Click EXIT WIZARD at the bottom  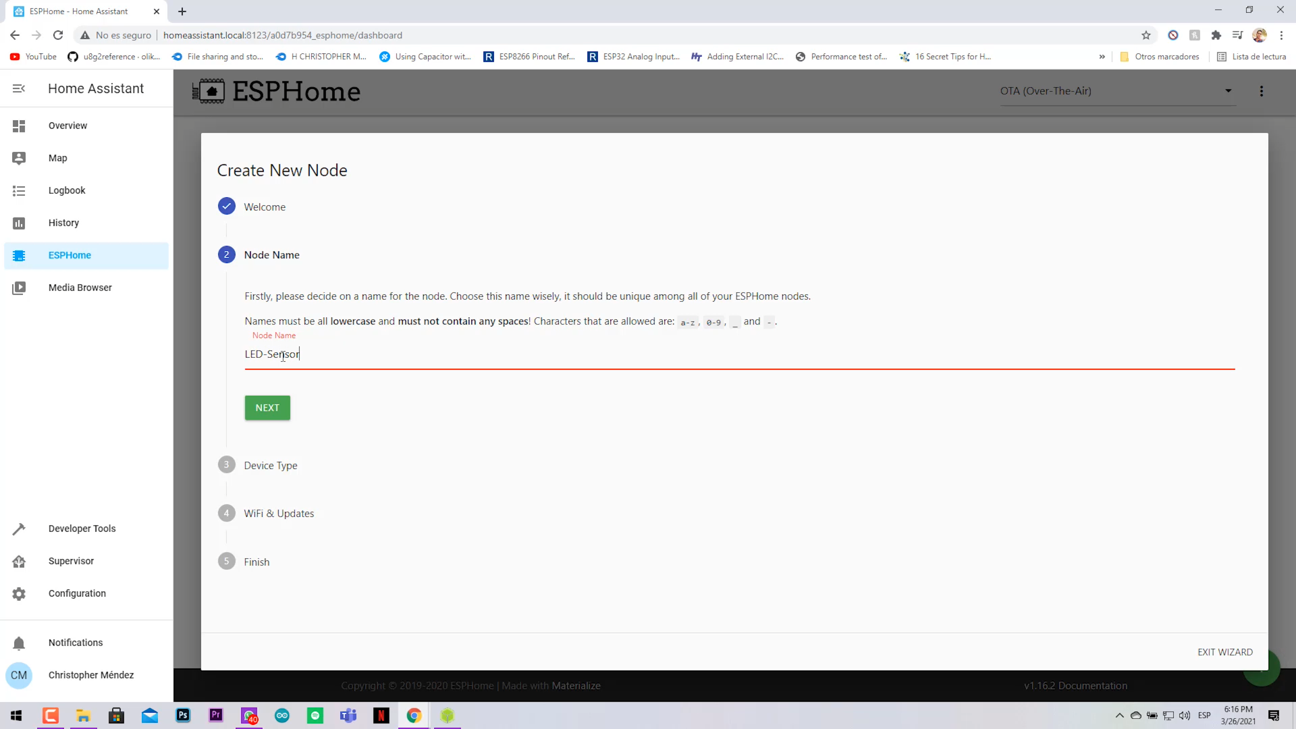[x=1224, y=652]
